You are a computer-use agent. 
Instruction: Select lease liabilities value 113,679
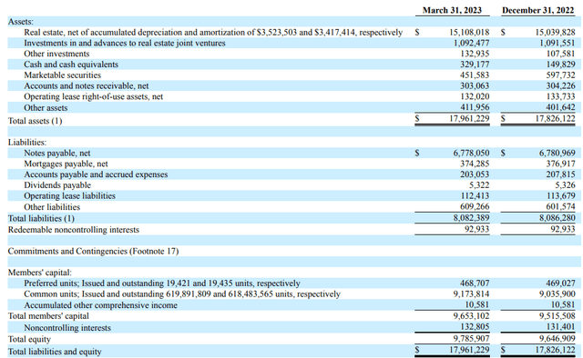click(561, 196)
